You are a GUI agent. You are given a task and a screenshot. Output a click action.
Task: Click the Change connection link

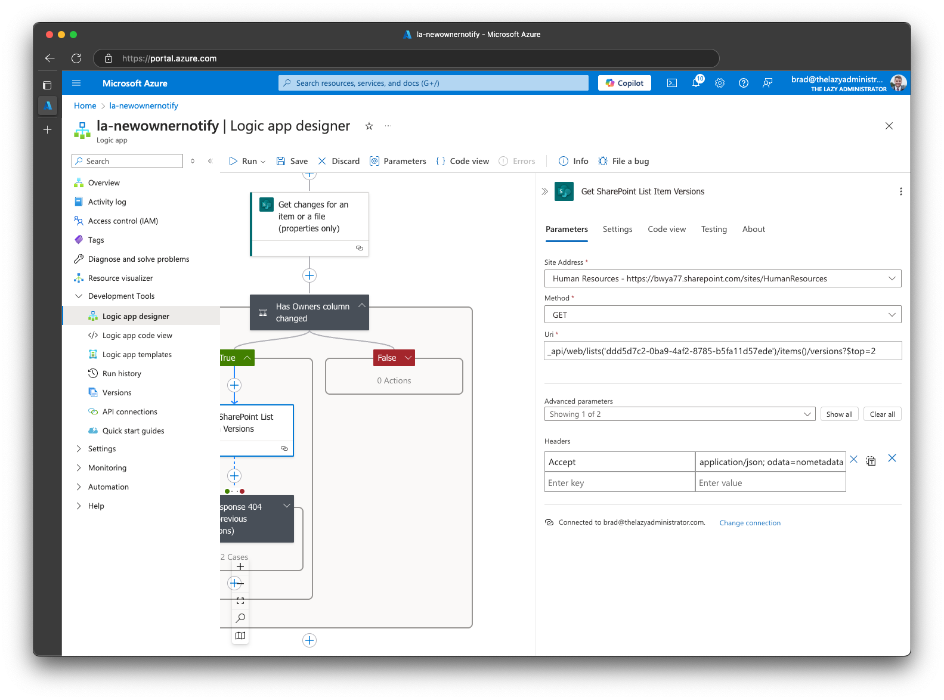click(x=750, y=523)
